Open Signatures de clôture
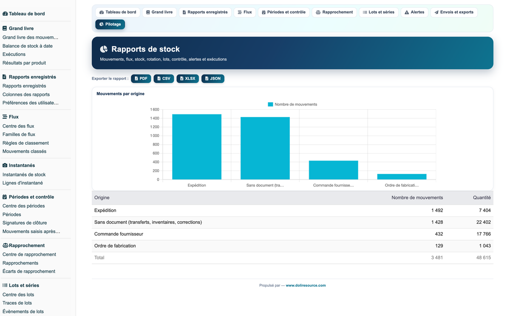The width and height of the screenshot is (510, 316). [25, 223]
